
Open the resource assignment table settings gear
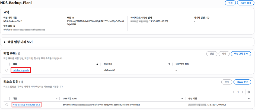point(249,92)
